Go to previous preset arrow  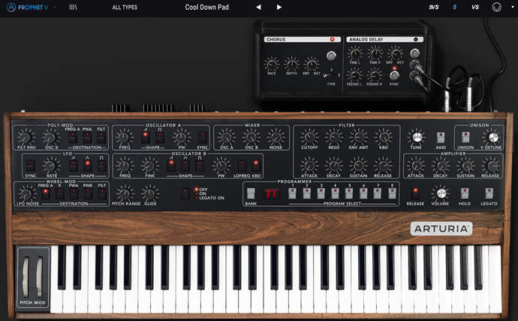point(258,7)
